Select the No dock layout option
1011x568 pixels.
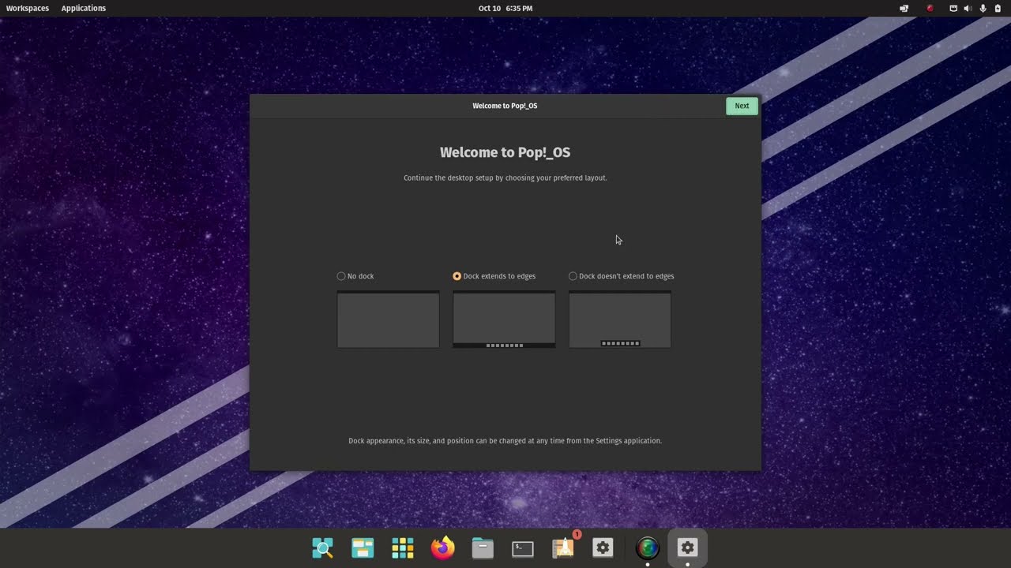341,276
